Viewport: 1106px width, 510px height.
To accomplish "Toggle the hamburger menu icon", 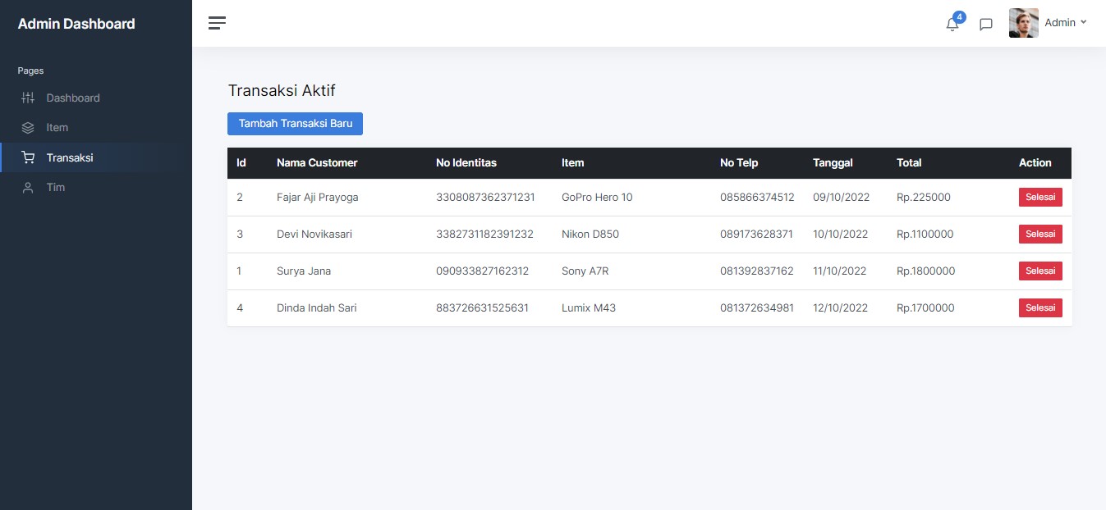I will (217, 23).
